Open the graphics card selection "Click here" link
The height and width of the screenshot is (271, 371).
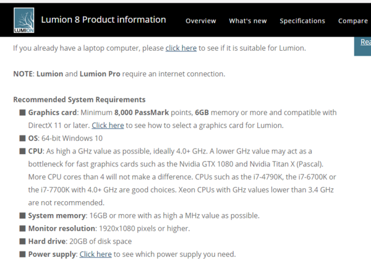tap(108, 125)
